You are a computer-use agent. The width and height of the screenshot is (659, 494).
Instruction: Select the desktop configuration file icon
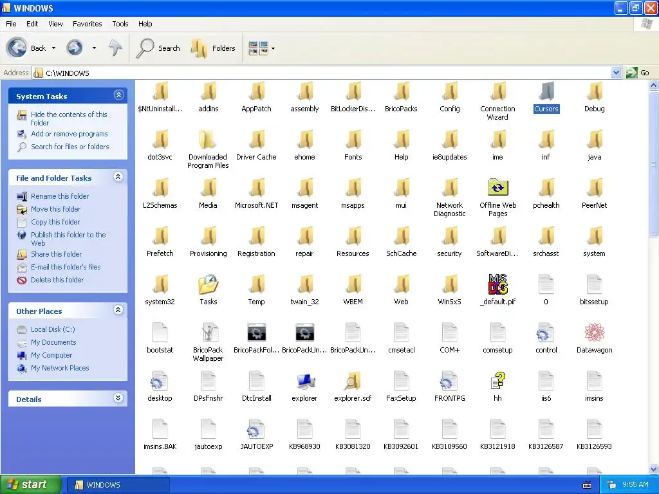pyautogui.click(x=160, y=381)
